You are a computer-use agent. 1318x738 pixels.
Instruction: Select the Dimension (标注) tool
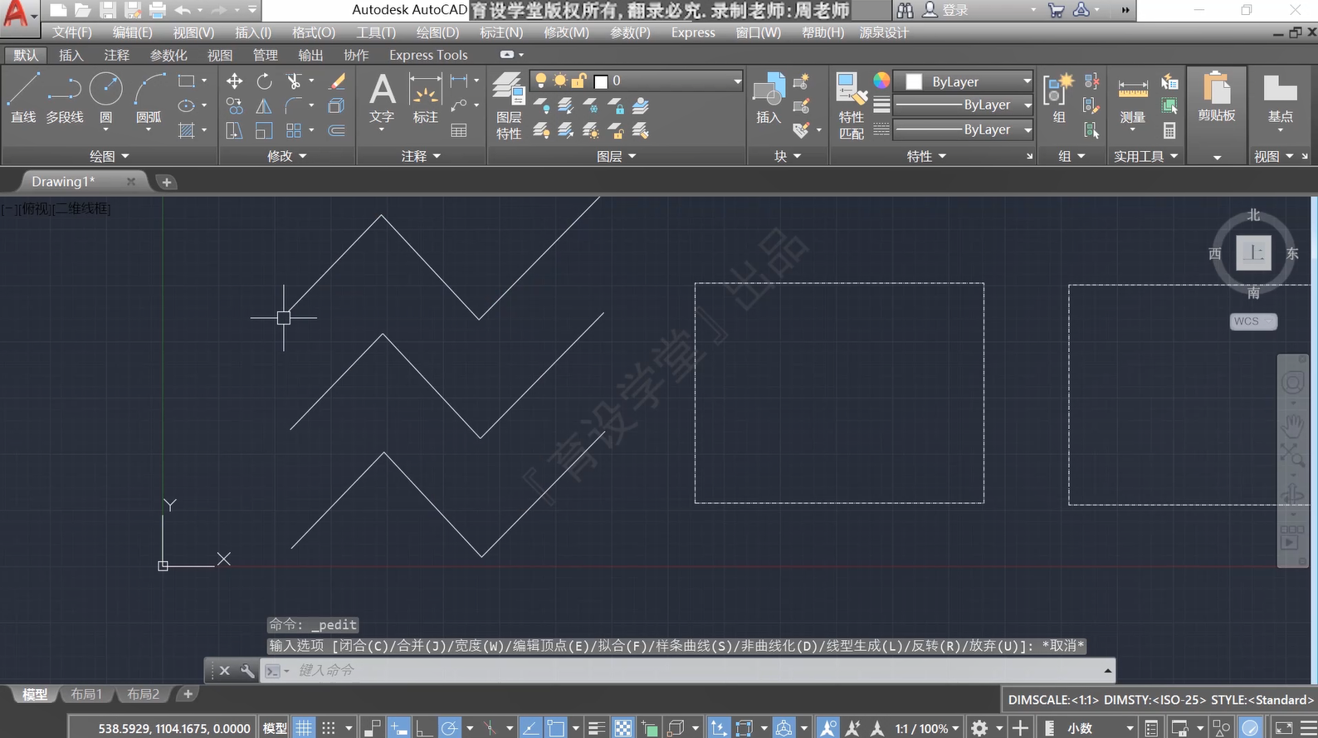point(425,98)
